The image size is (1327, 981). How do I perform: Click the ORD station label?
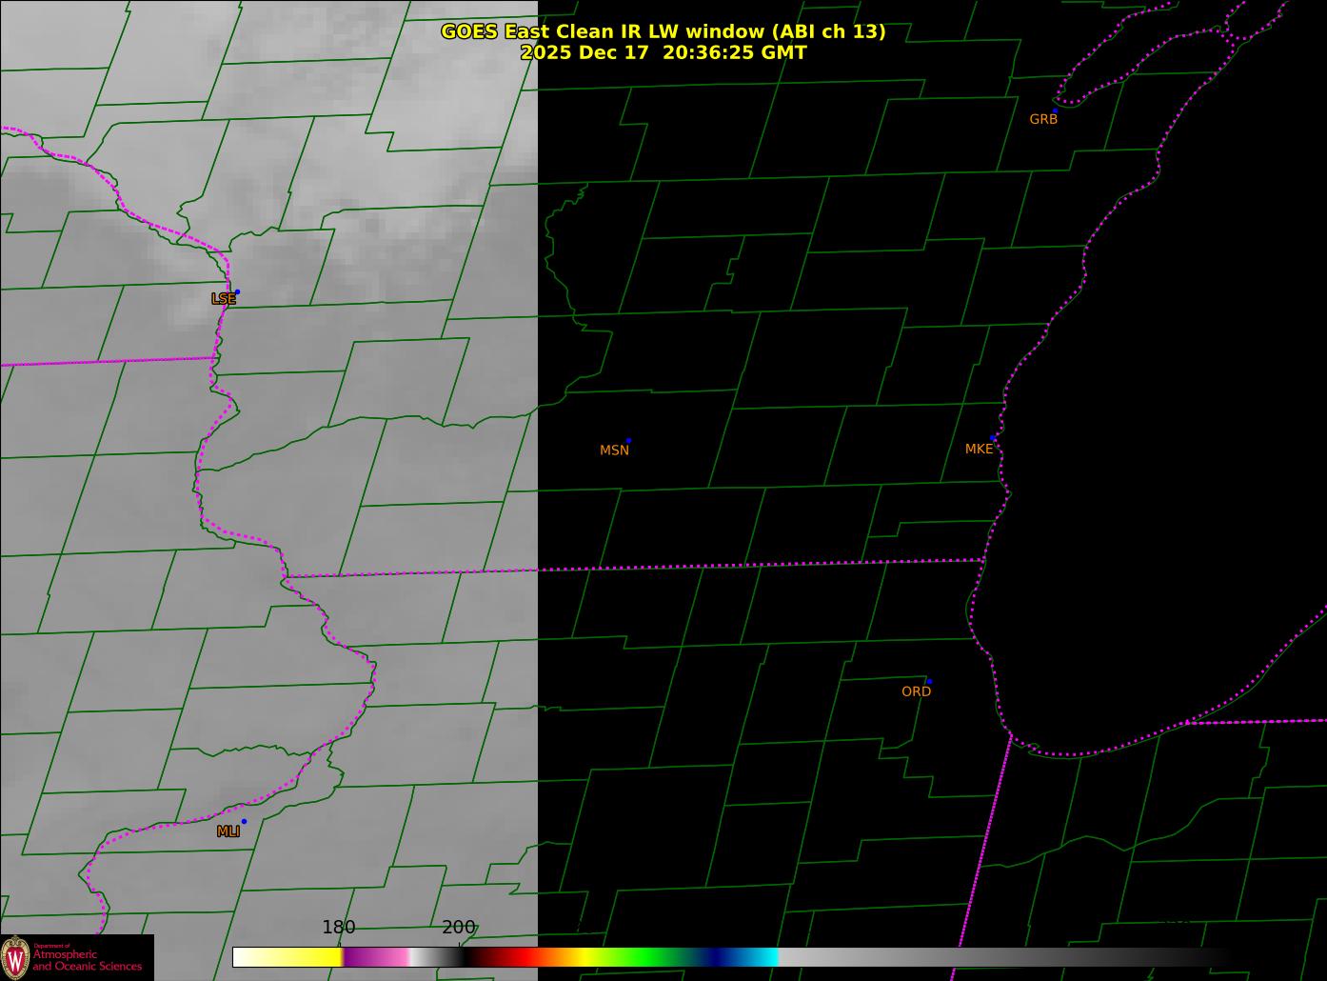point(916,691)
